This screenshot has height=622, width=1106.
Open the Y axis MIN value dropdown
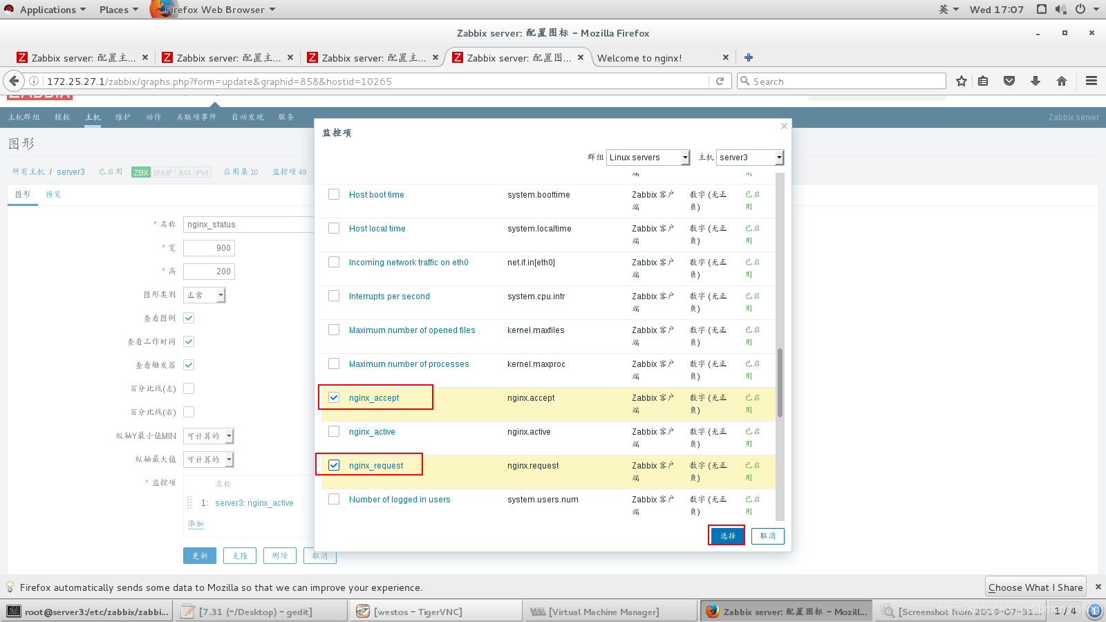209,436
